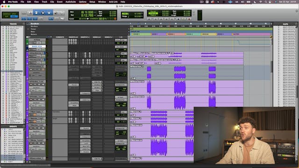The width and height of the screenshot is (299, 168).
Task: Open the Main counter format dropdown arrow
Action: tap(95, 12)
